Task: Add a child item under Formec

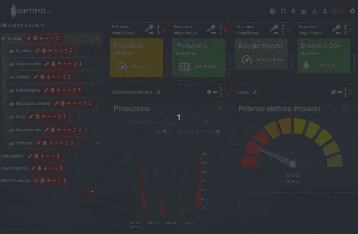Action: point(41,38)
